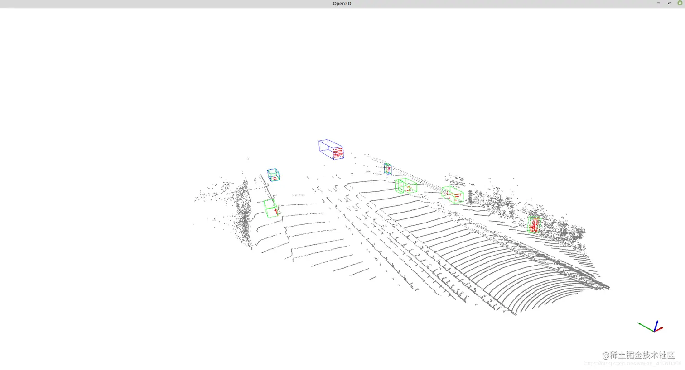Select the small cyan box on the left

tap(273, 175)
